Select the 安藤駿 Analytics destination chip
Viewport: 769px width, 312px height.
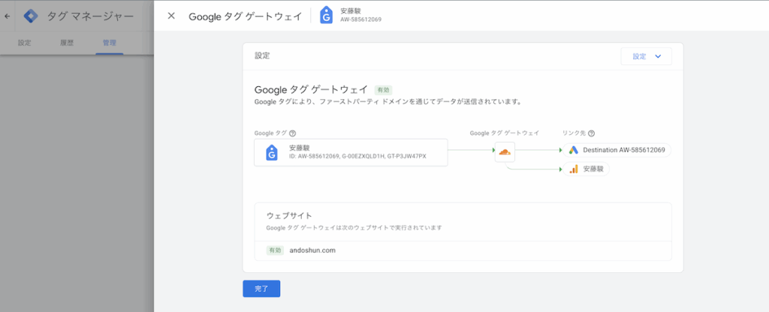pyautogui.click(x=586, y=169)
